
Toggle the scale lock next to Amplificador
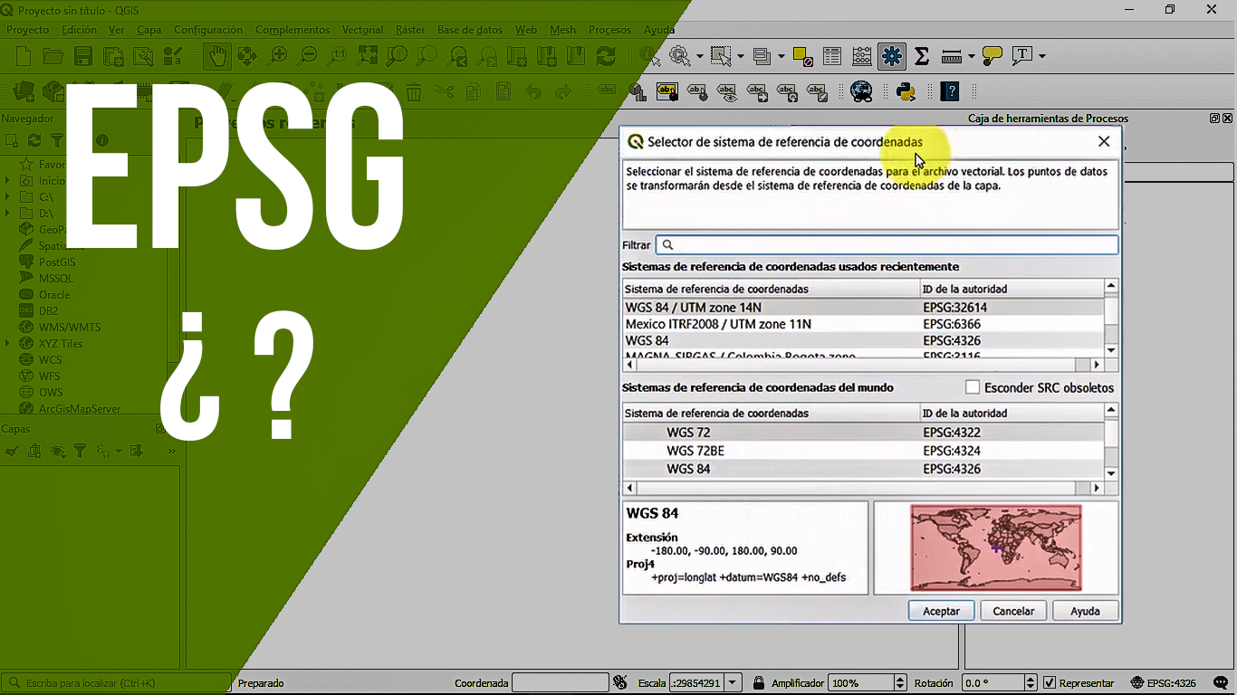(757, 683)
